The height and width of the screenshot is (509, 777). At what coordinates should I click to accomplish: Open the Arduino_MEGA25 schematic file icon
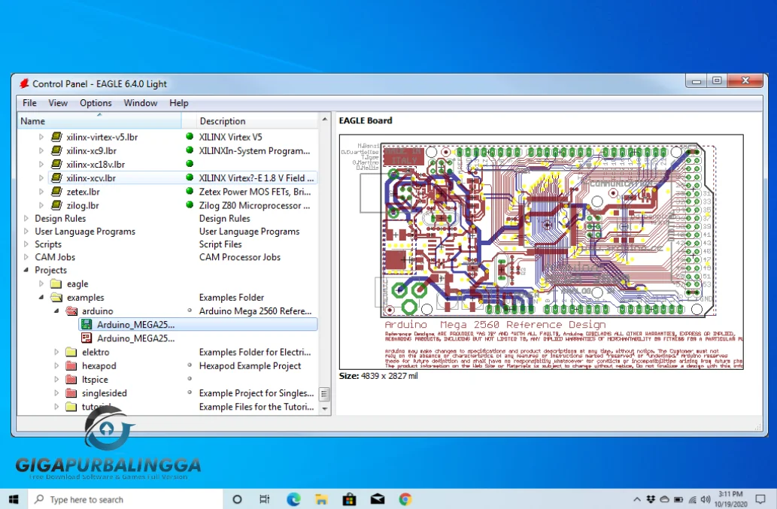coord(86,338)
